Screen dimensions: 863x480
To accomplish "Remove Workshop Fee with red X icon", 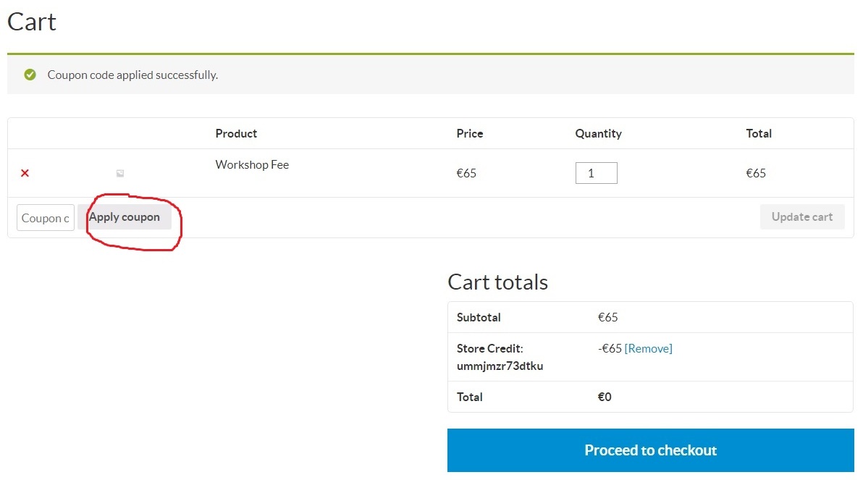I will click(25, 173).
